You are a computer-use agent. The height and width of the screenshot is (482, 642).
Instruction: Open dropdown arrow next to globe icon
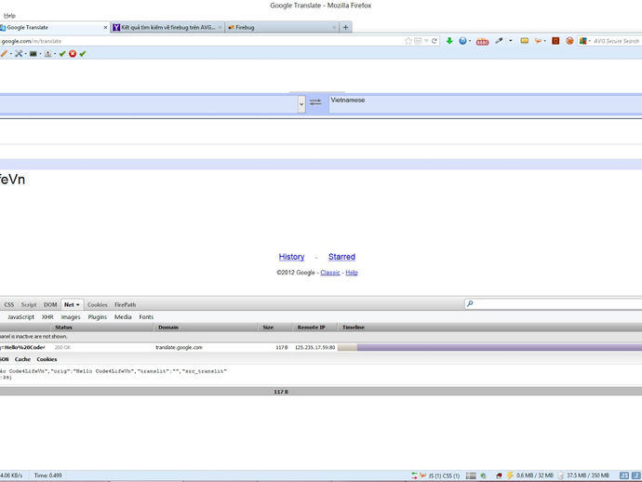(x=469, y=41)
